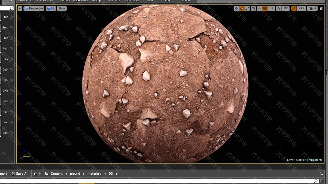Select the rotate transform mode icon

point(242,8)
